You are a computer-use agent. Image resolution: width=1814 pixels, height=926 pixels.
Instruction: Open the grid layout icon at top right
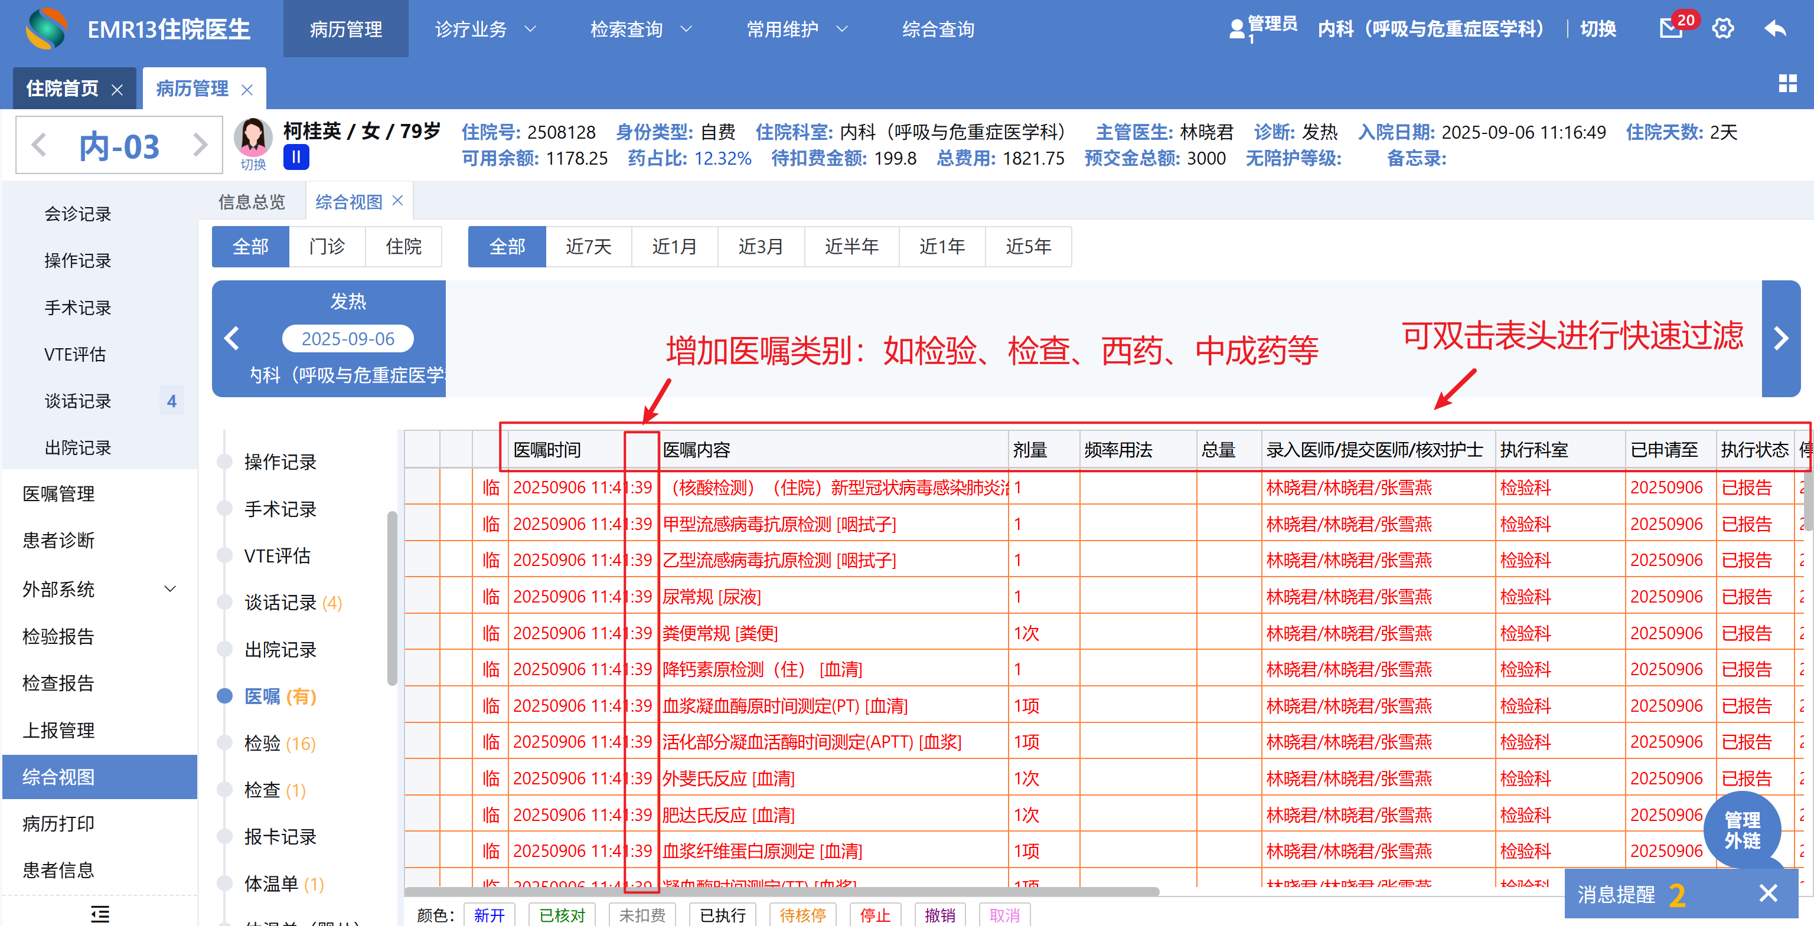pos(1787,84)
